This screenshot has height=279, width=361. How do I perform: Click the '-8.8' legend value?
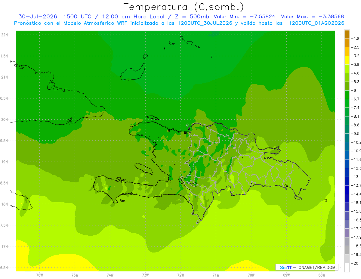pos(356,125)
